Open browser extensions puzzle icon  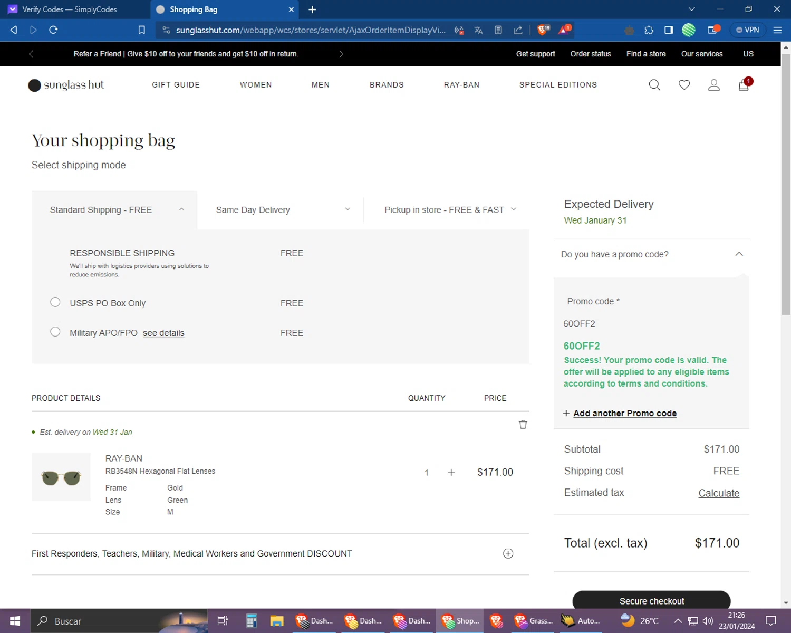(x=649, y=30)
